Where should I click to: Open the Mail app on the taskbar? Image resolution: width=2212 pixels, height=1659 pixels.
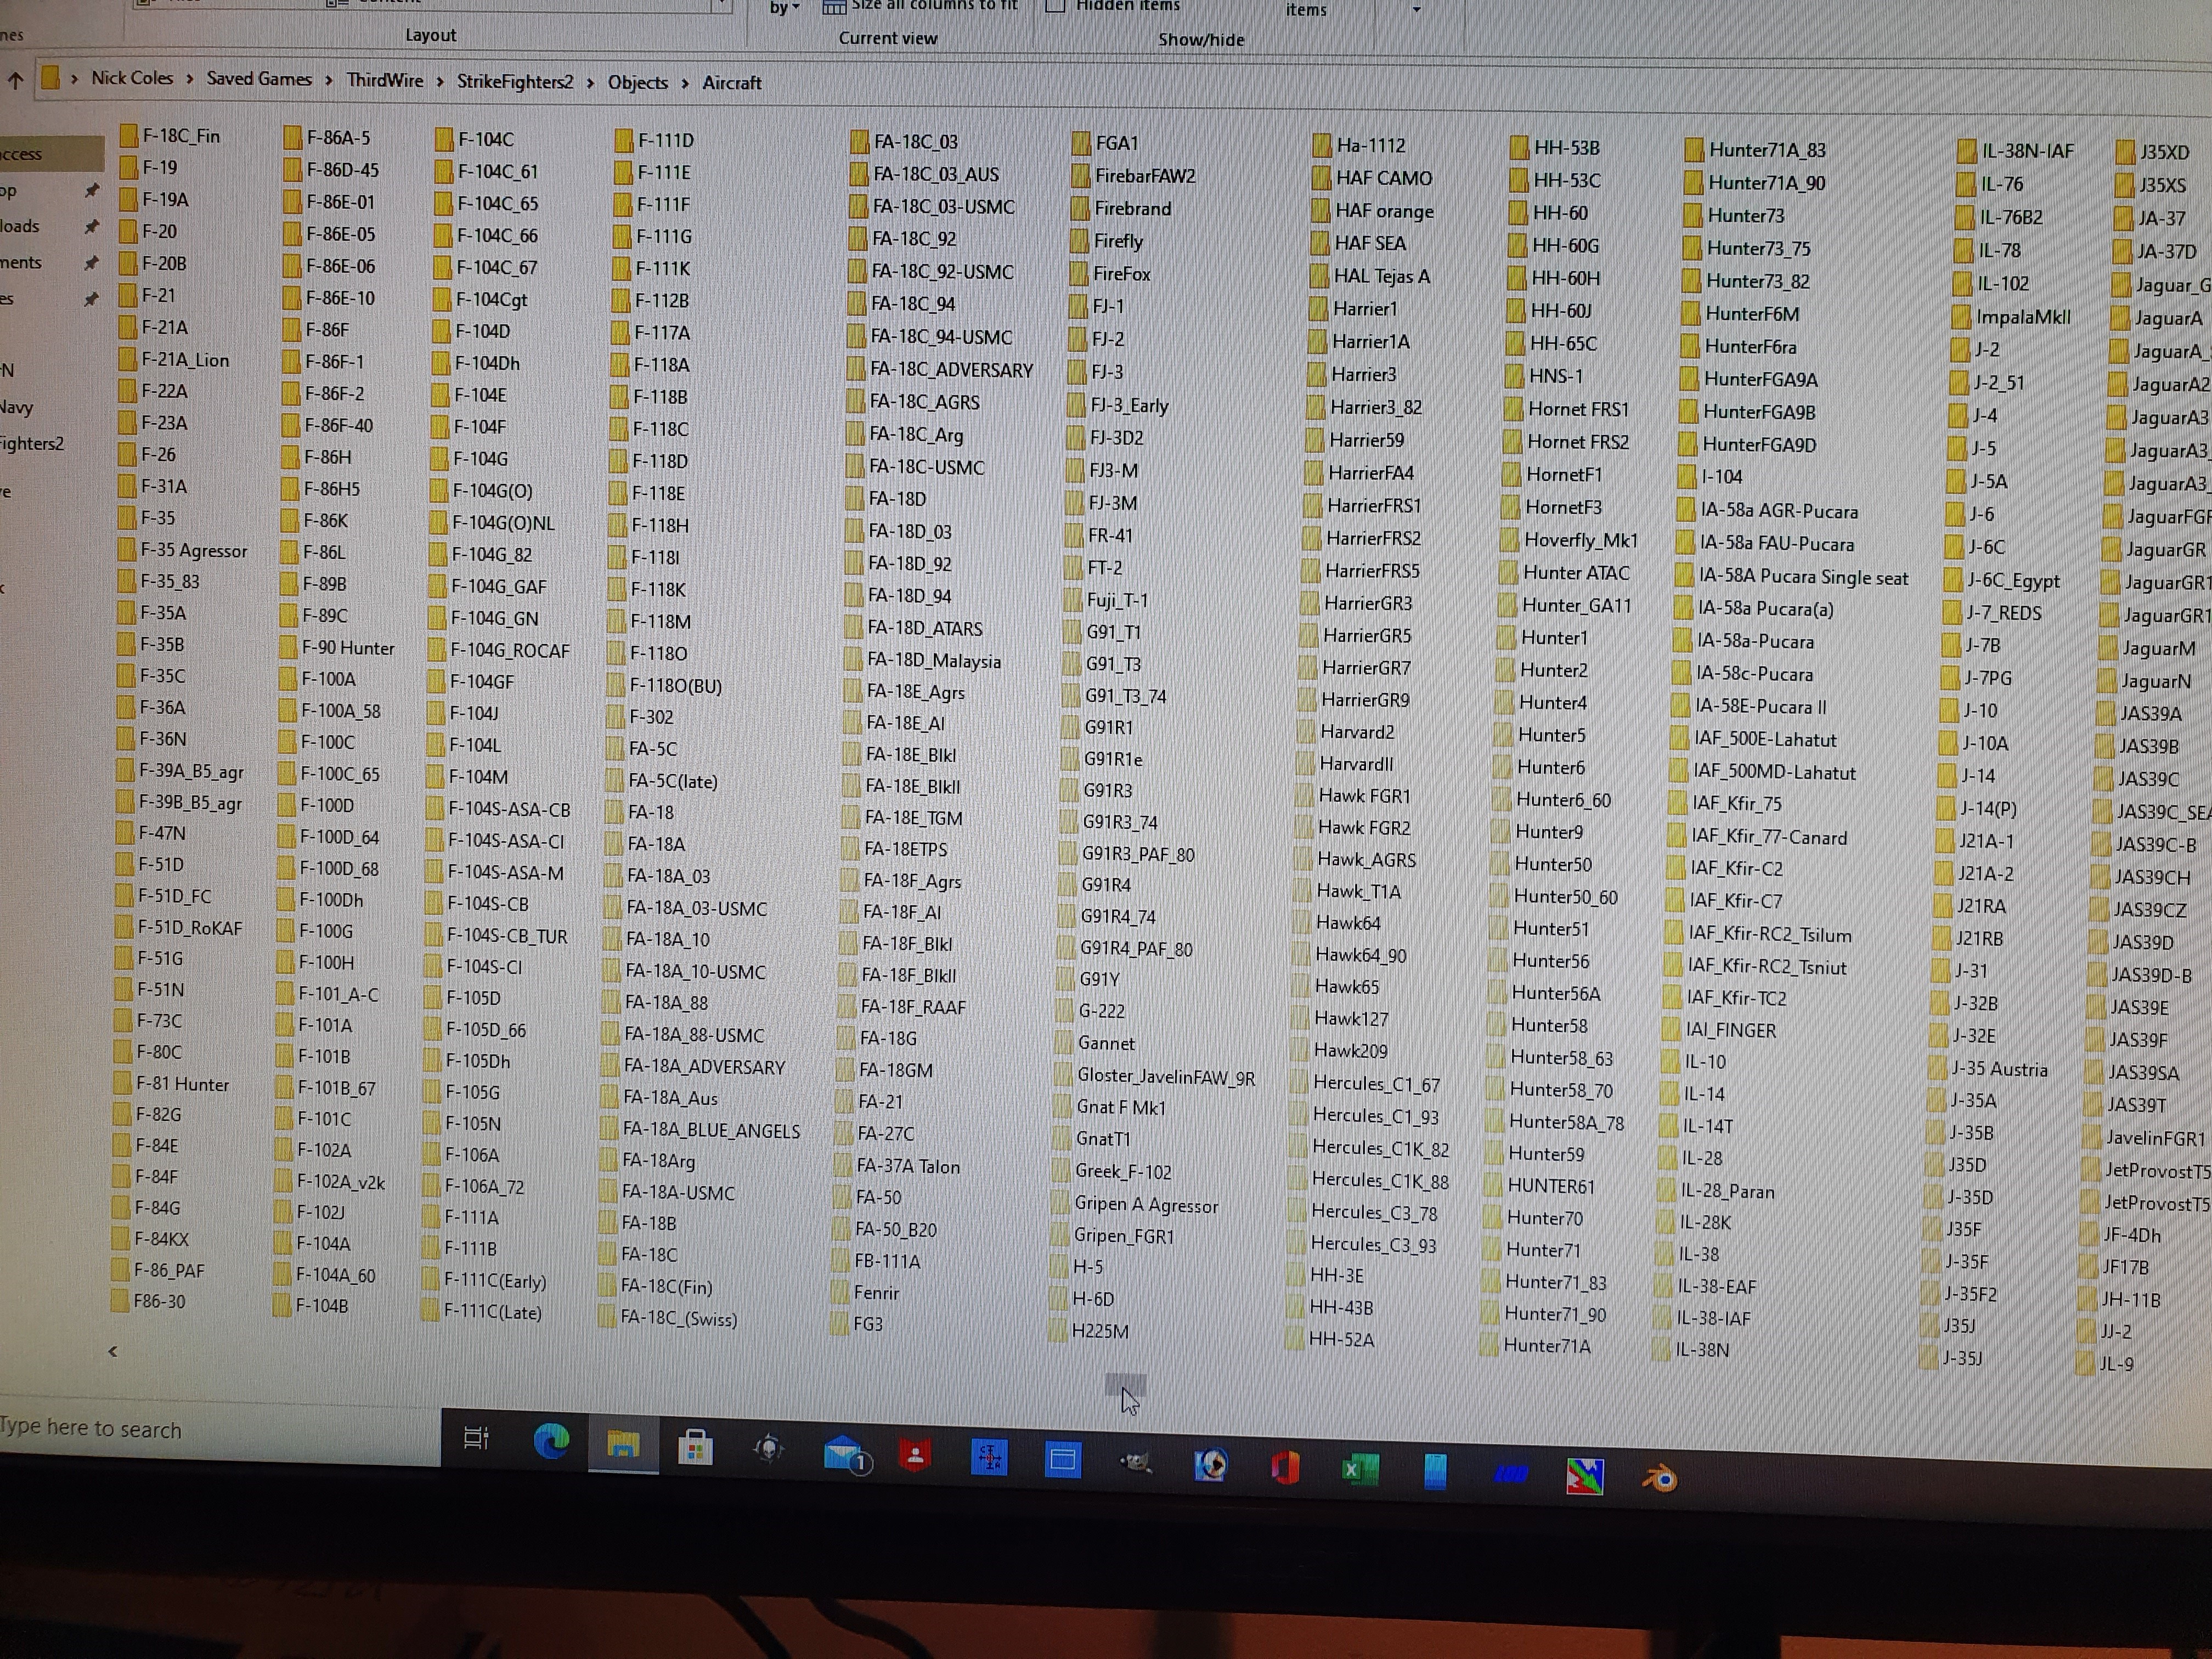click(846, 1453)
